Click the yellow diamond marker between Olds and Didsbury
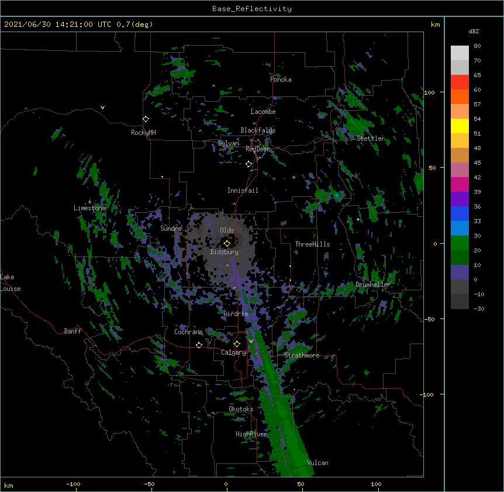 pos(227,244)
